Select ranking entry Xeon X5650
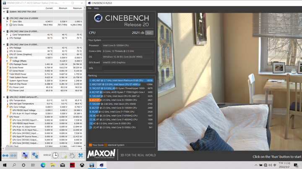This screenshot has height=169, width=302. (x=121, y=104)
